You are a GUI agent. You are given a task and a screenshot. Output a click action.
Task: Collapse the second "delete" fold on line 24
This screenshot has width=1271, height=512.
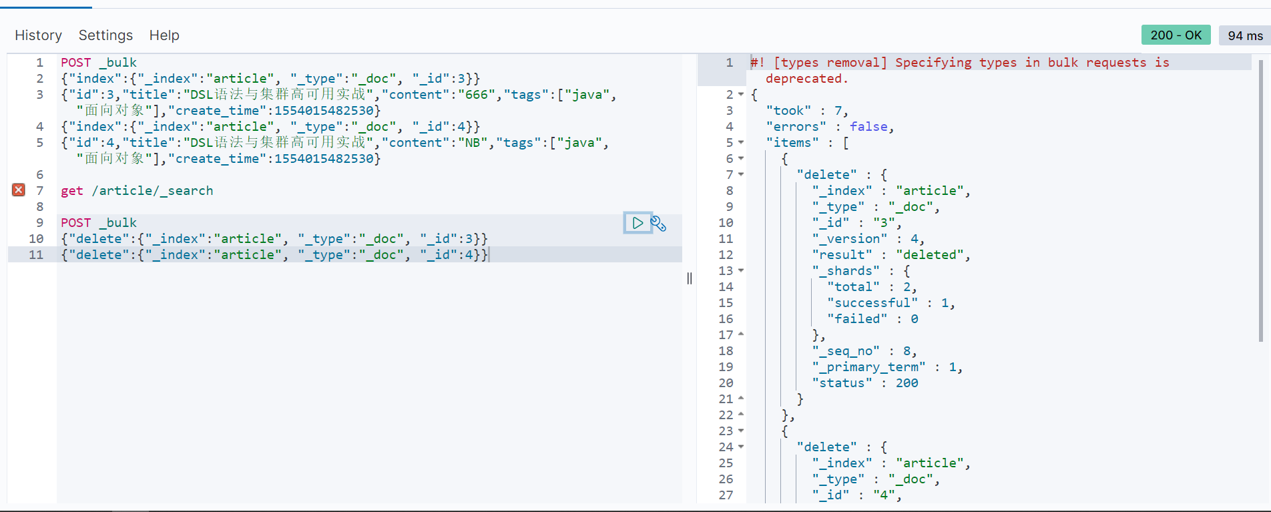pyautogui.click(x=741, y=447)
